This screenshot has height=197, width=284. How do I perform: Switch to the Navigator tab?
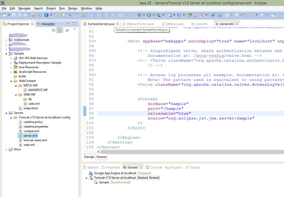(x=46, y=24)
